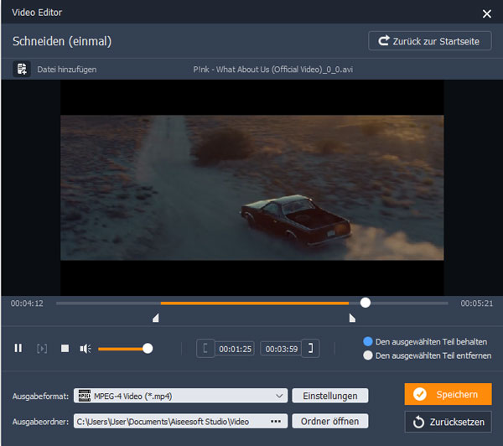Click the current time 00:04:12

pos(27,303)
